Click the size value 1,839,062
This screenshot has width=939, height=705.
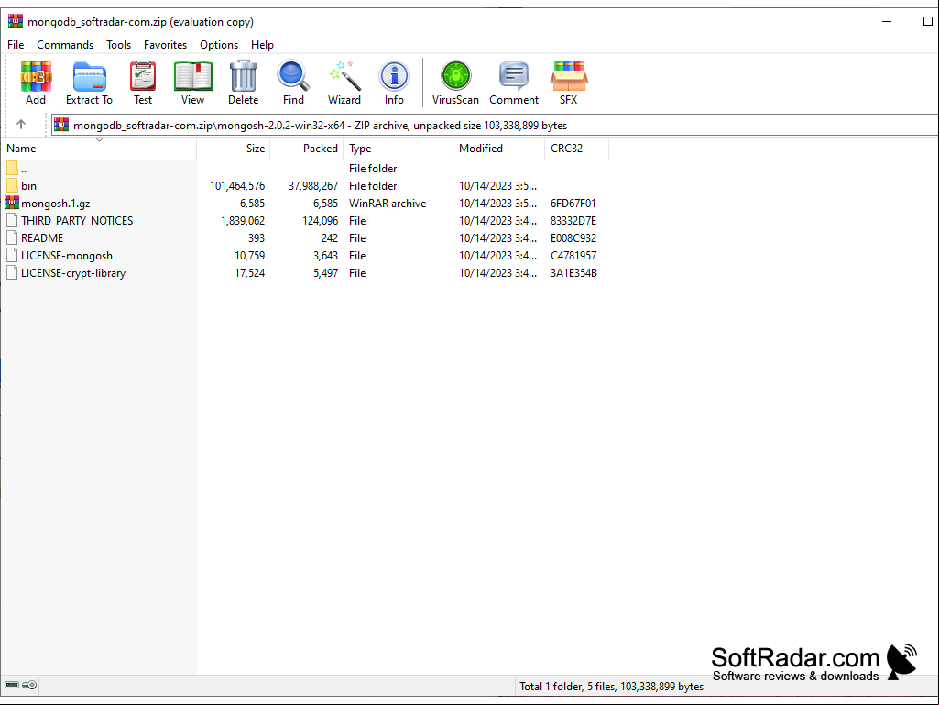click(243, 221)
